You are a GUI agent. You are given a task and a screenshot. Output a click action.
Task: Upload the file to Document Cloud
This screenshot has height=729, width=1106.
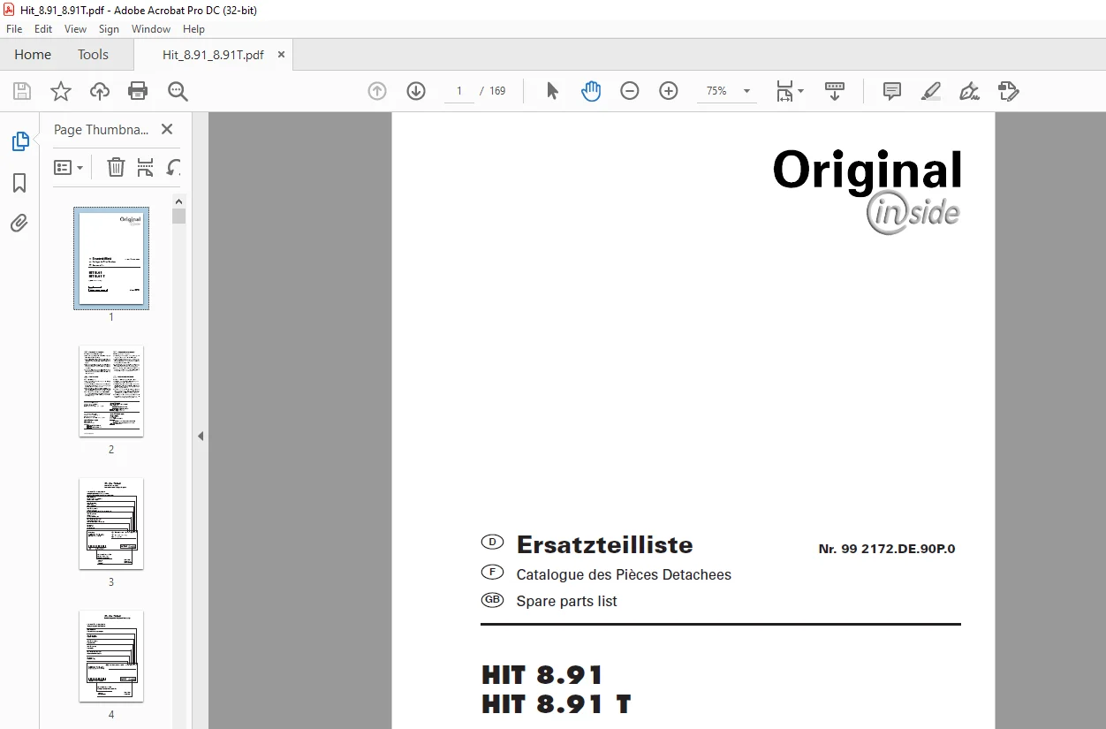[x=100, y=91]
